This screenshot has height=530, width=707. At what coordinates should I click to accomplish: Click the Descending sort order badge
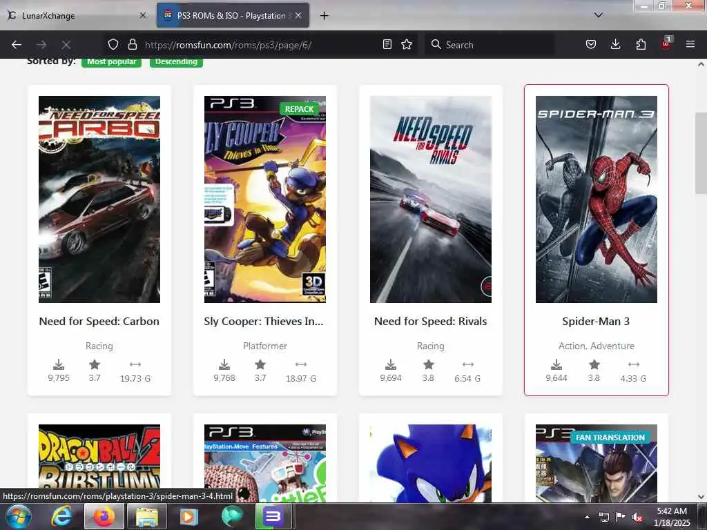pos(176,61)
